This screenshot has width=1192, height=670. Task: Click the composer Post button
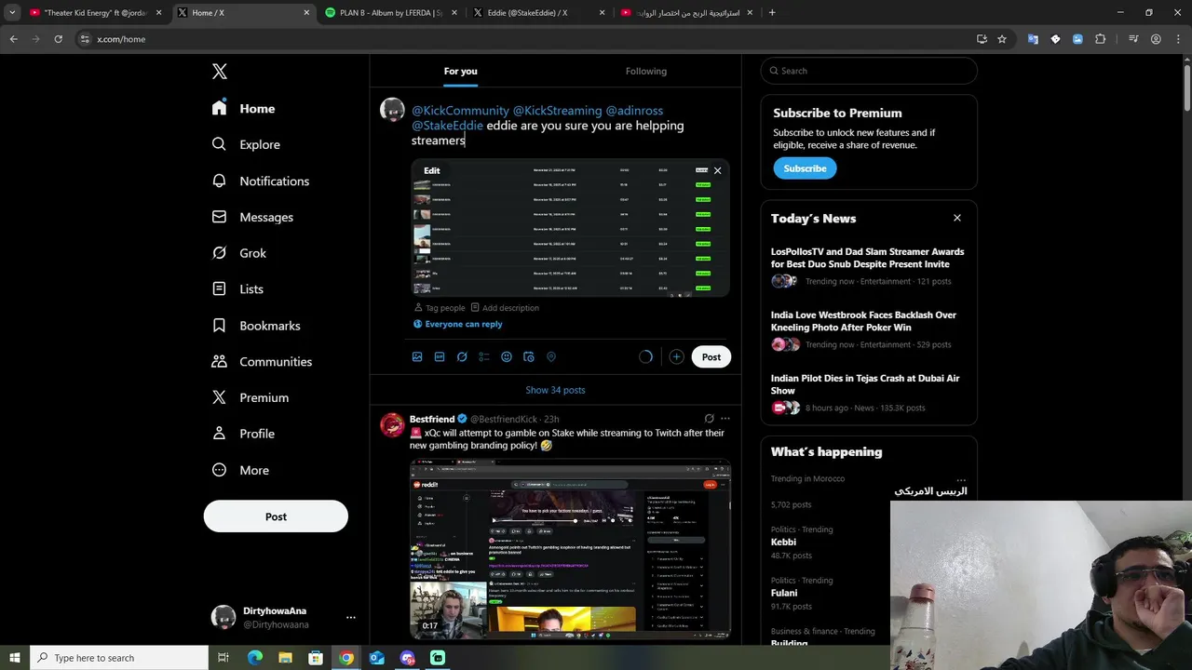(x=711, y=356)
